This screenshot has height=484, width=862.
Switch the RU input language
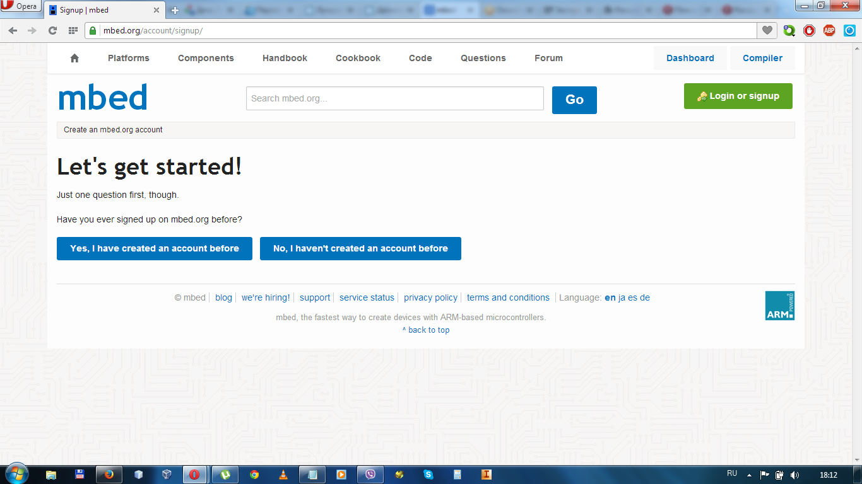coord(732,473)
